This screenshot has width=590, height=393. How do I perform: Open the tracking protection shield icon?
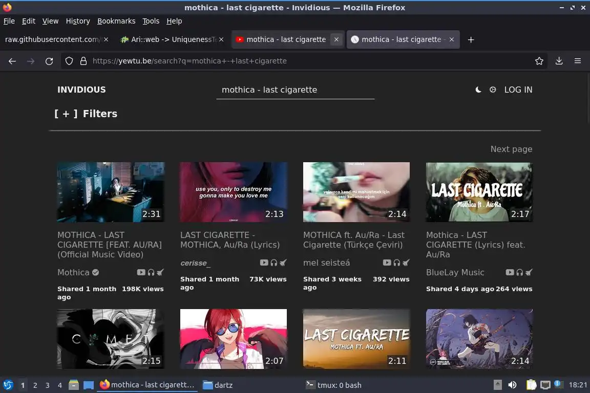[x=69, y=61]
